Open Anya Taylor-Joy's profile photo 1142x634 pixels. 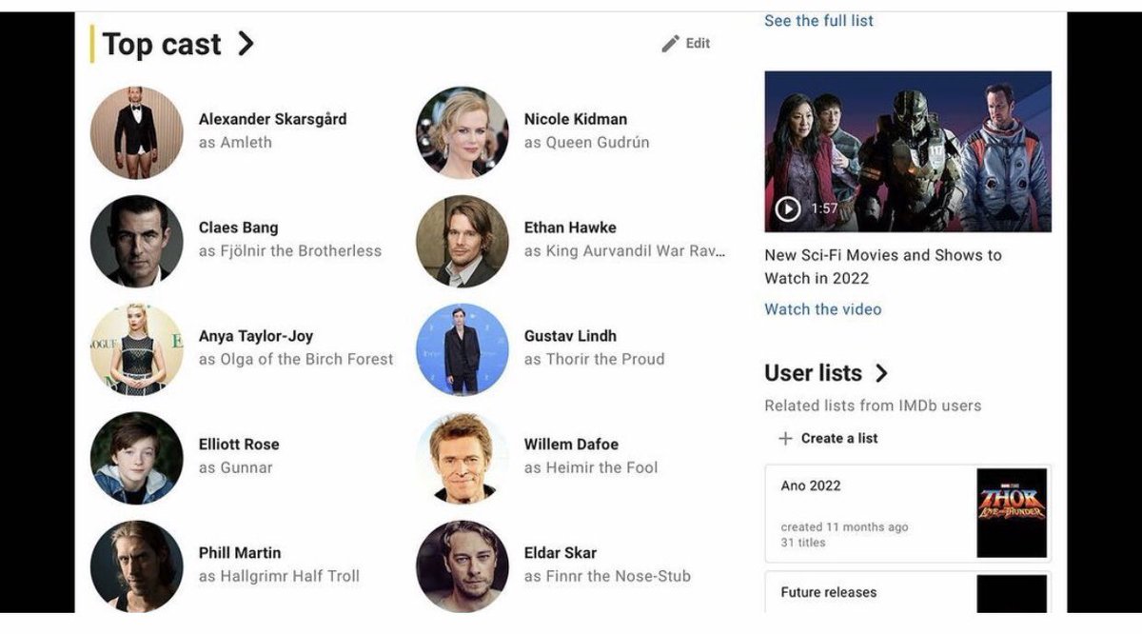(x=136, y=349)
